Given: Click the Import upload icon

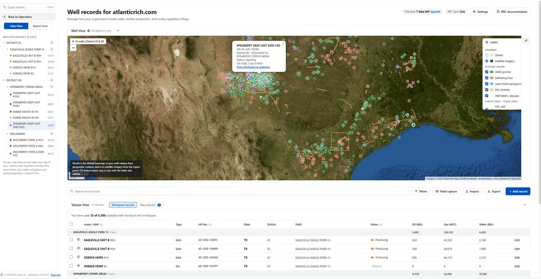Looking at the screenshot, I should [x=467, y=191].
